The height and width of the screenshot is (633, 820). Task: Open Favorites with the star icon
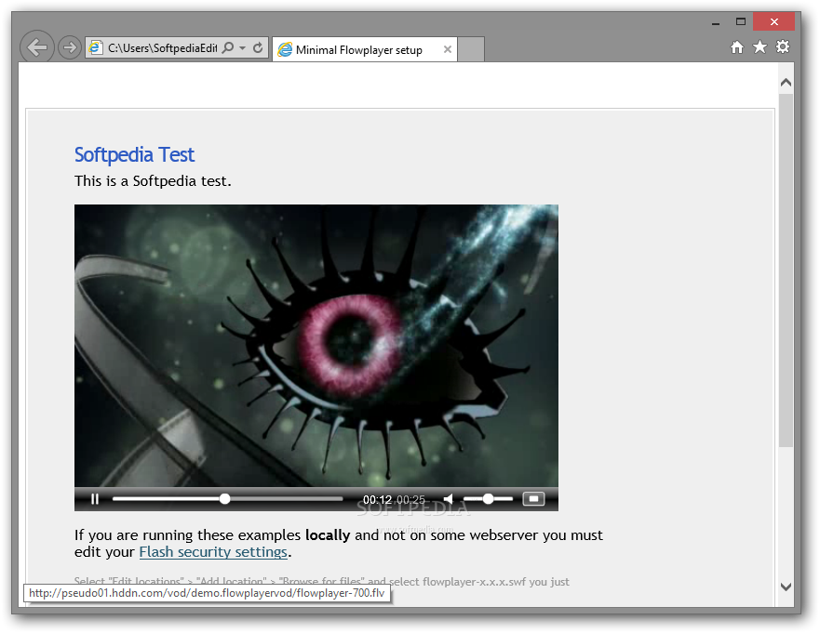point(760,47)
